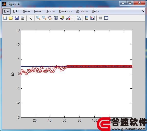Open the File menu
The image size is (147, 131).
(6, 11)
